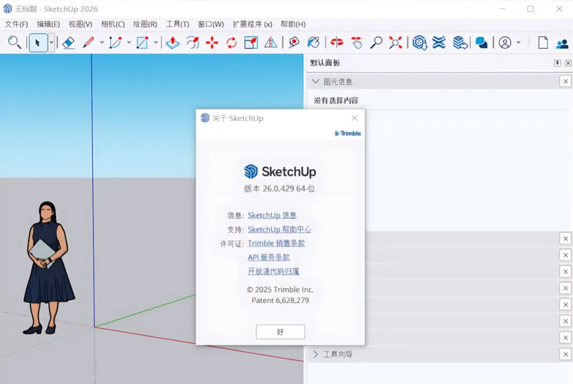The height and width of the screenshot is (384, 573).
Task: Close the 关于 SketchUp dialog
Action: (354, 118)
